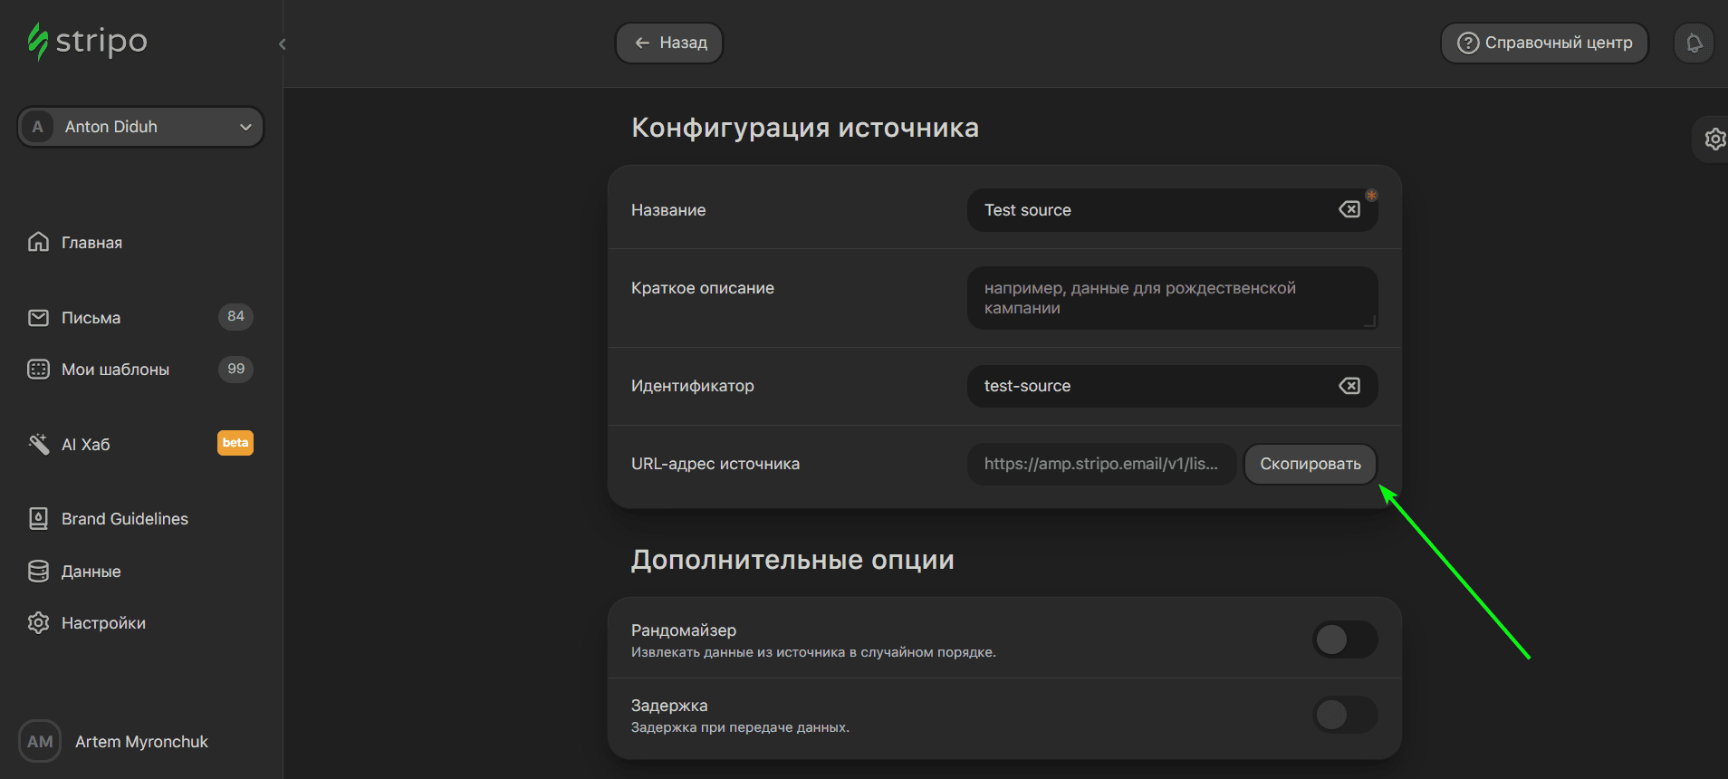Turn on the Задержка toggle
The height and width of the screenshot is (779, 1728).
(1344, 715)
